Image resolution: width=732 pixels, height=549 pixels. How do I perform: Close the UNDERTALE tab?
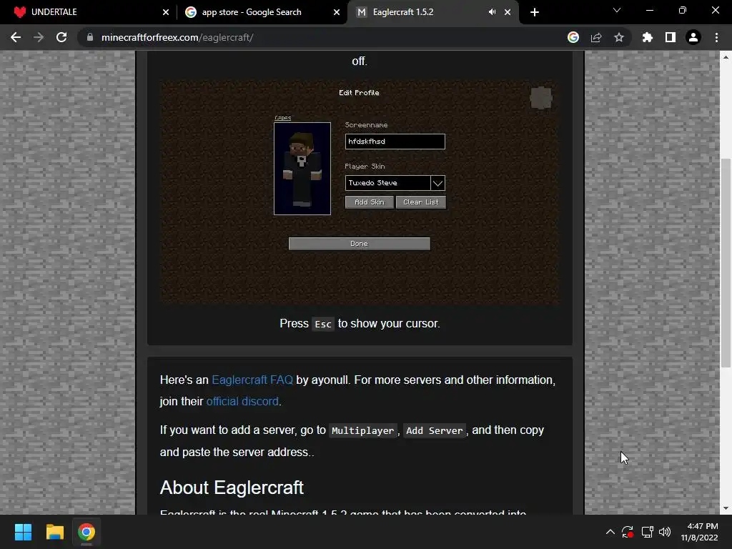coord(166,12)
